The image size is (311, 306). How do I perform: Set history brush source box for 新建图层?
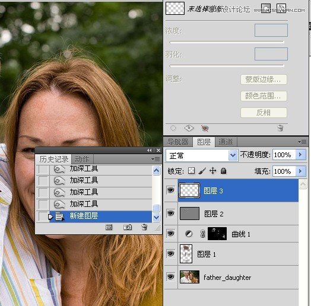click(43, 216)
